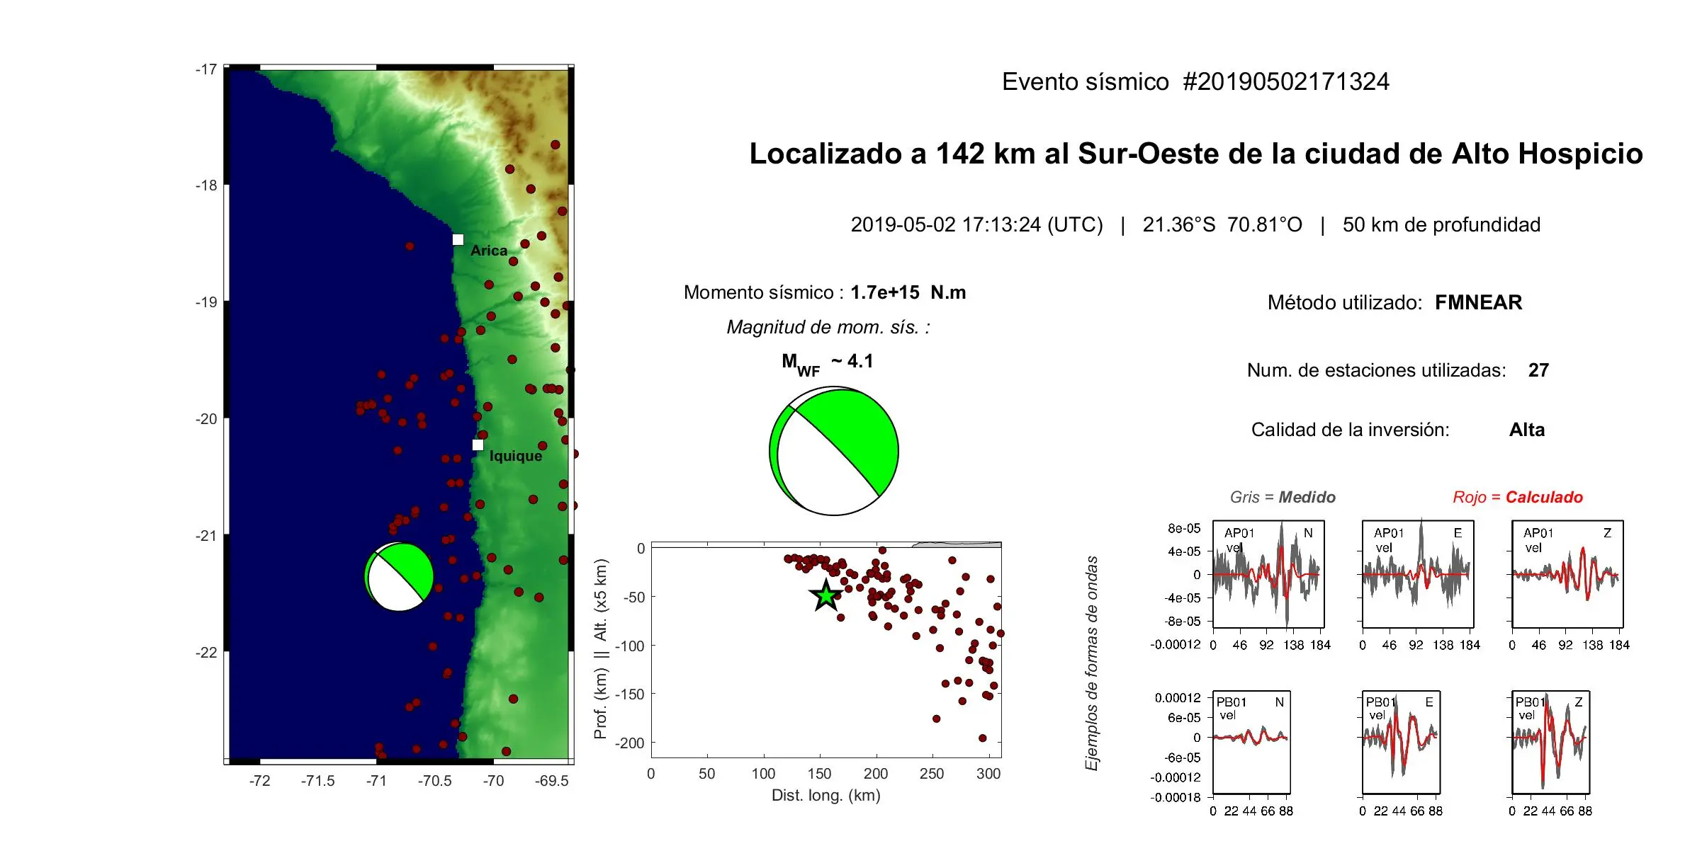Select the PB01 Z velocity waveform plot
Screen dimensions: 1685x858
[x=1550, y=742]
